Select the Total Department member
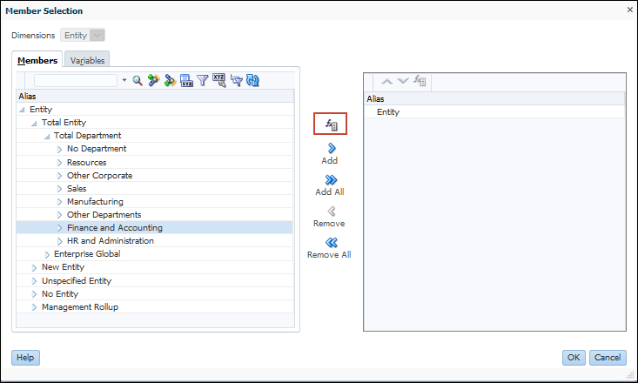Screen dimensions: 638x383 (x=88, y=136)
